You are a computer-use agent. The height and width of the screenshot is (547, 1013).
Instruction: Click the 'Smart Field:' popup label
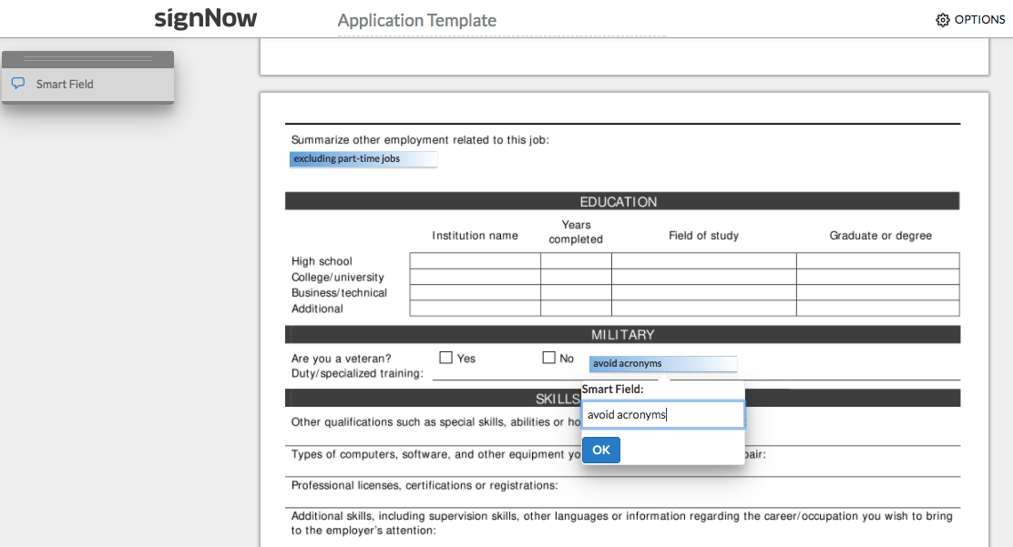pyautogui.click(x=612, y=390)
